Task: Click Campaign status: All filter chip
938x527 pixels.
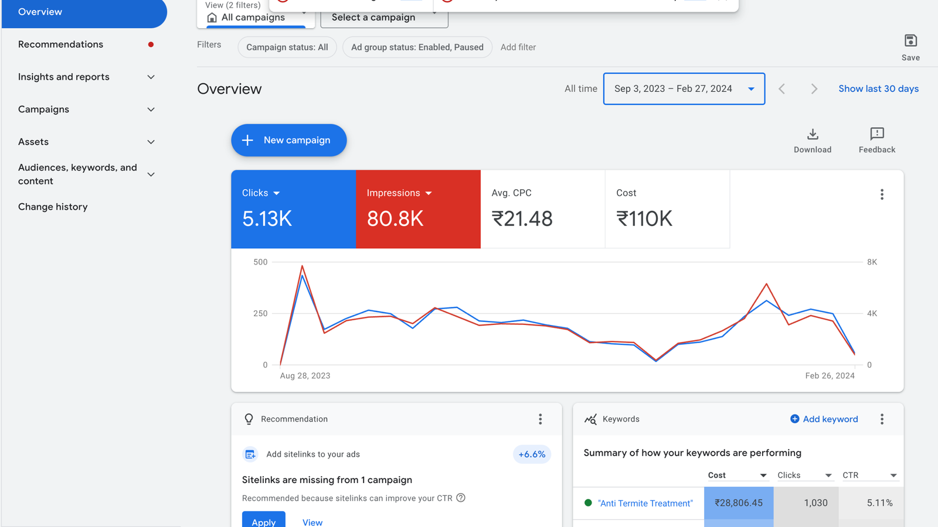Action: 287,47
